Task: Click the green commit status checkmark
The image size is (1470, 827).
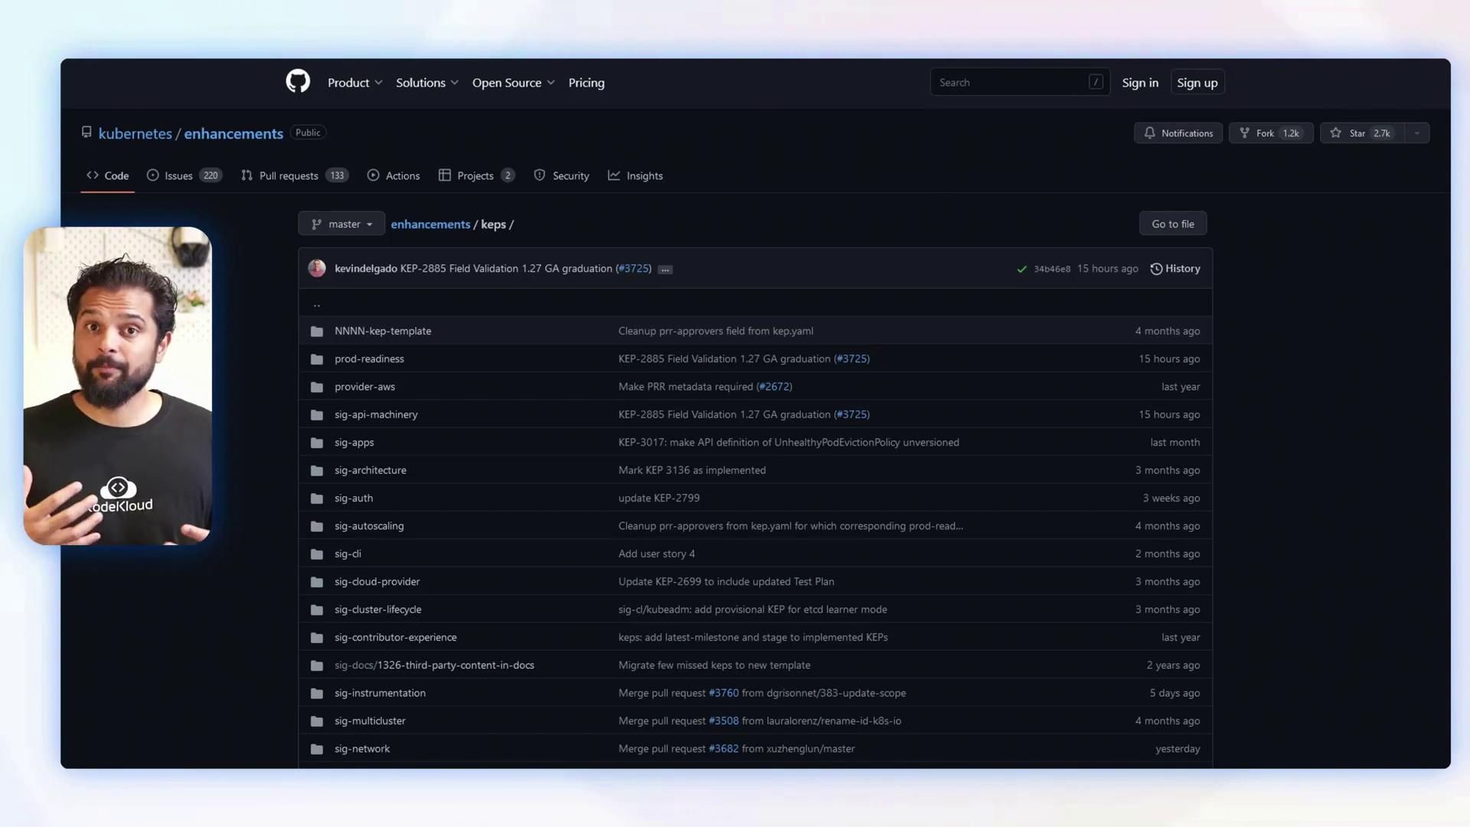Action: pyautogui.click(x=1021, y=269)
